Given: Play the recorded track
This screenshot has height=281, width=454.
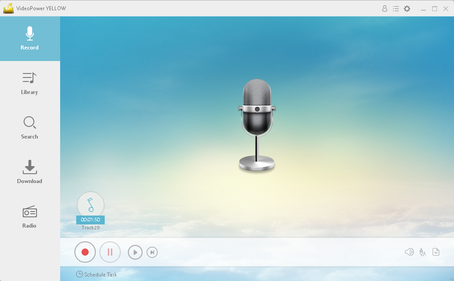Looking at the screenshot, I should [x=135, y=252].
